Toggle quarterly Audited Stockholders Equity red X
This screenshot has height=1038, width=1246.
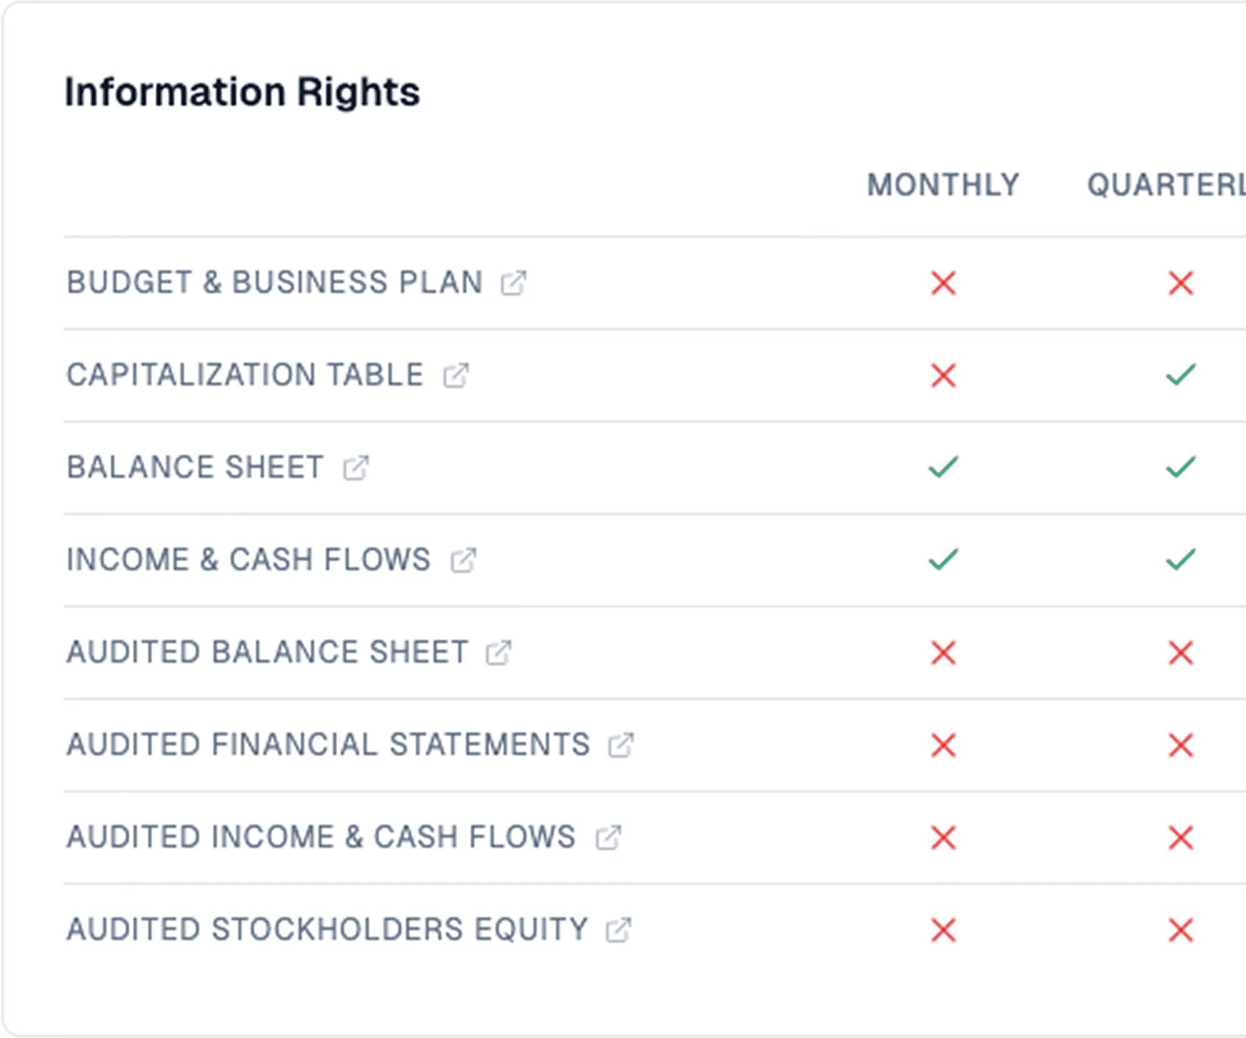pyautogui.click(x=1180, y=930)
